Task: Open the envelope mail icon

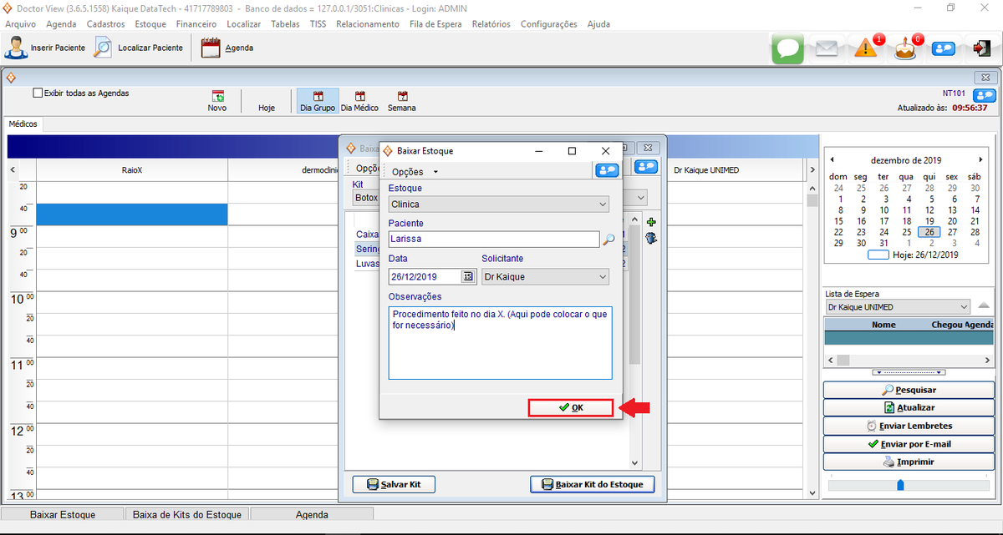Action: coord(827,49)
